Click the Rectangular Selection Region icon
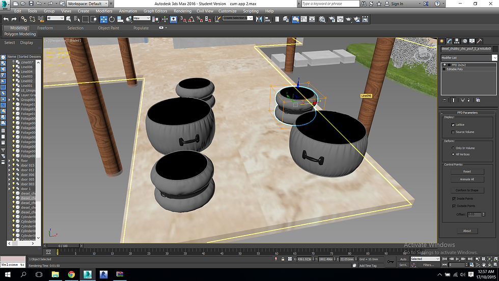The image size is (499, 281). tap(86, 19)
